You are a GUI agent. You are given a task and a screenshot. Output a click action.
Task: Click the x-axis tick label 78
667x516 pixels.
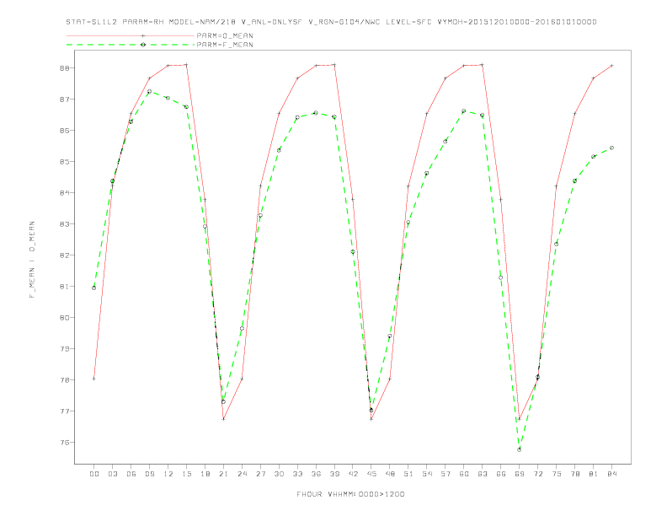click(575, 474)
